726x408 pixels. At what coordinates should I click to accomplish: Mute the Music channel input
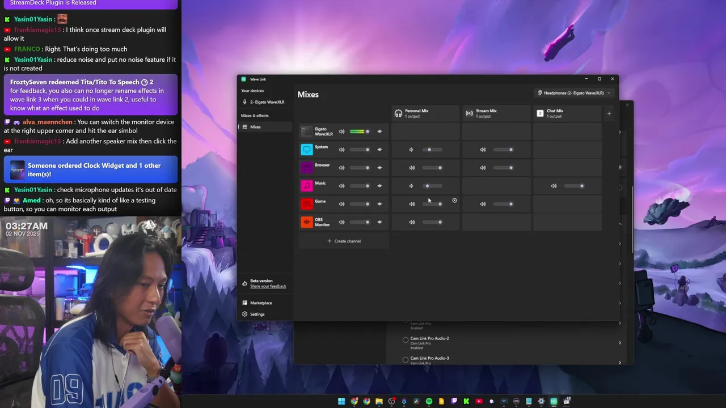pyautogui.click(x=341, y=186)
